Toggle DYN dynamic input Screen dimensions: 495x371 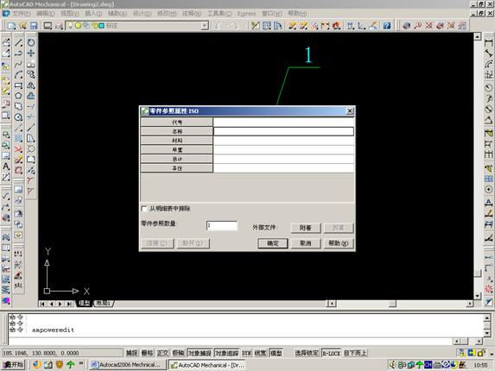pyautogui.click(x=246, y=353)
